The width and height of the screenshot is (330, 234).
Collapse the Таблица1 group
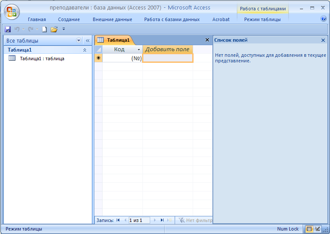click(85, 50)
